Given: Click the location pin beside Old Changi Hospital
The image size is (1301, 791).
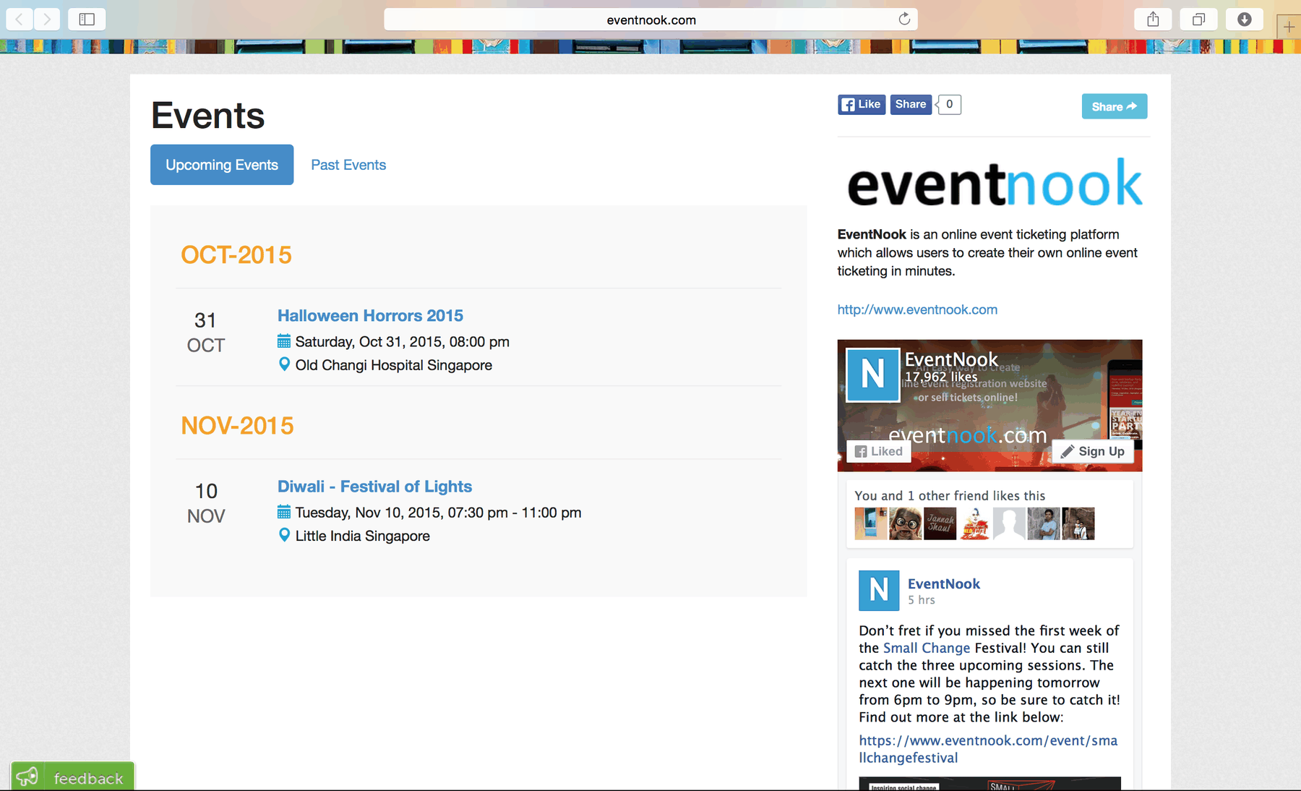Looking at the screenshot, I should [x=284, y=364].
